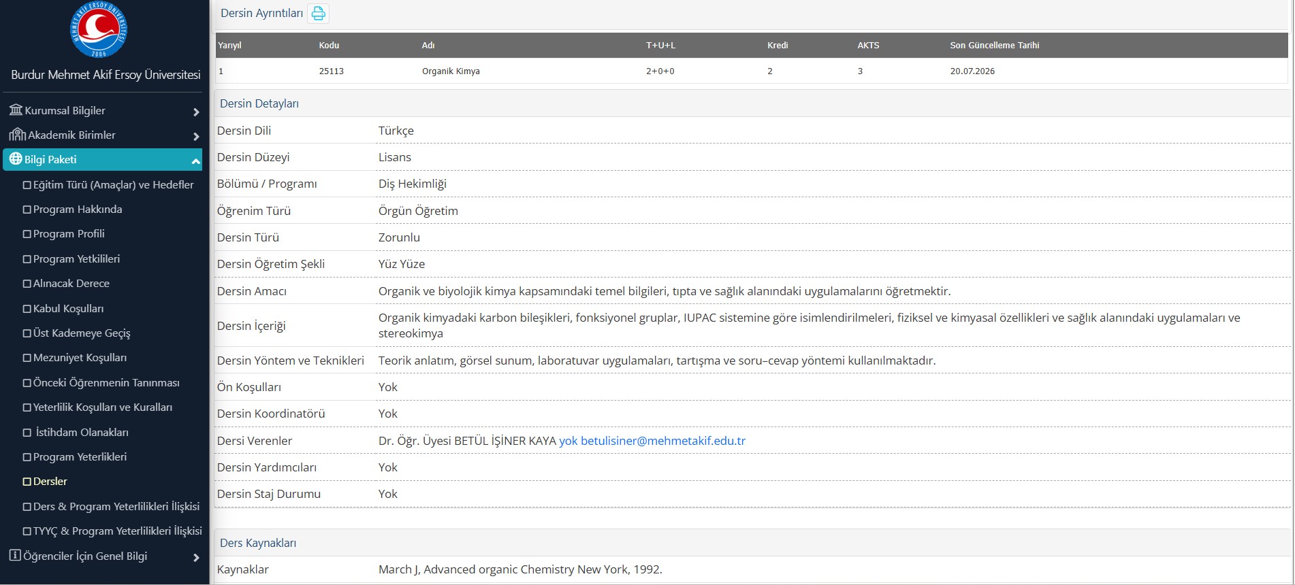The image size is (1295, 585).
Task: Print the course details with printer icon
Action: coord(318,14)
